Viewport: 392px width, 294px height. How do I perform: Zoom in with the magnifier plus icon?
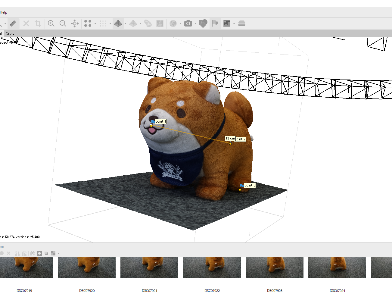[51, 23]
